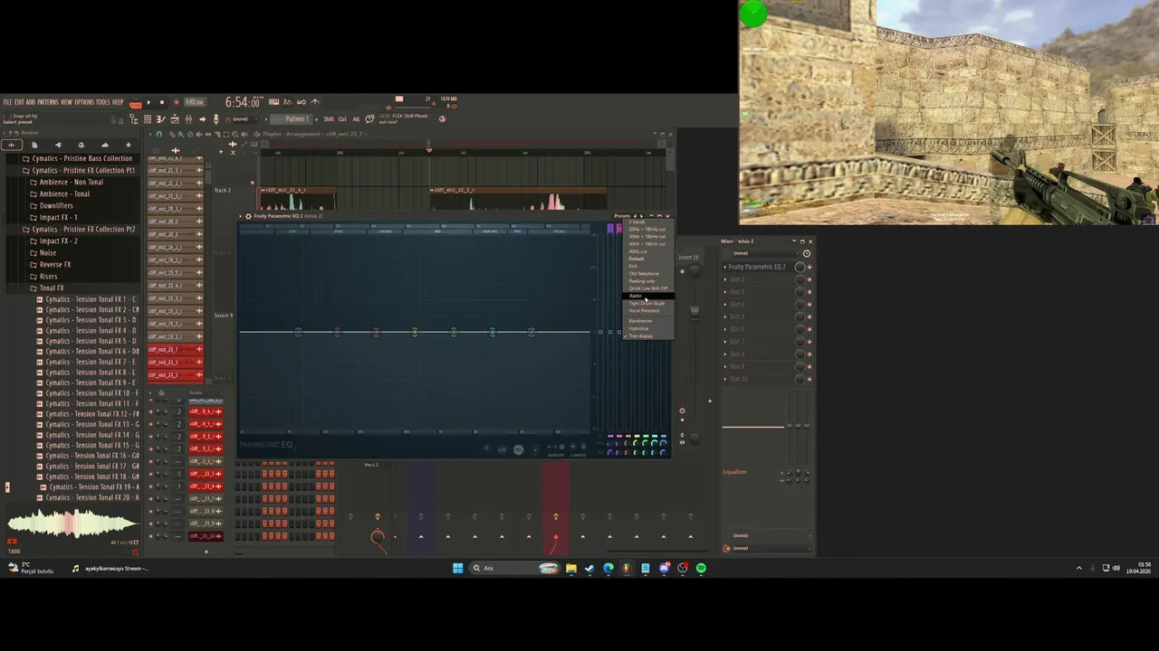Expand Slot 3 arrow in mixer
The width and height of the screenshot is (1159, 651).
coord(725,292)
